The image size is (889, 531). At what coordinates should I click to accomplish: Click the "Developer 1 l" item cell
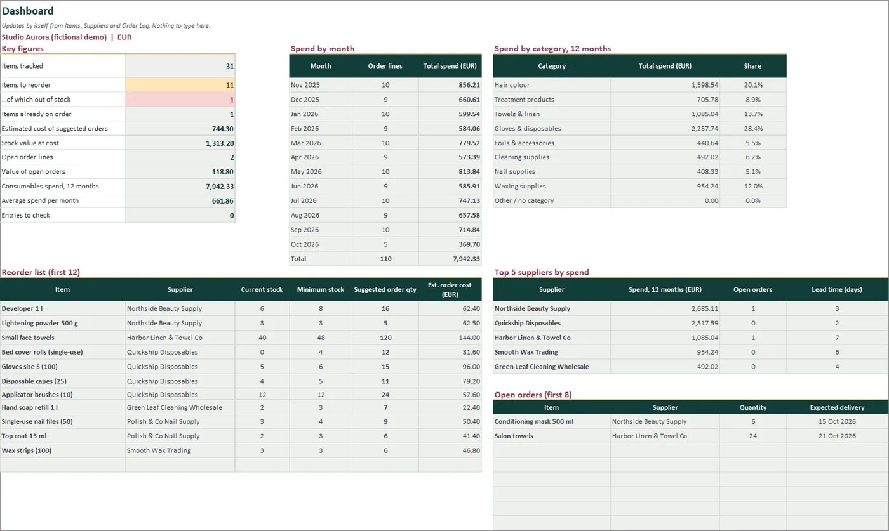point(63,309)
